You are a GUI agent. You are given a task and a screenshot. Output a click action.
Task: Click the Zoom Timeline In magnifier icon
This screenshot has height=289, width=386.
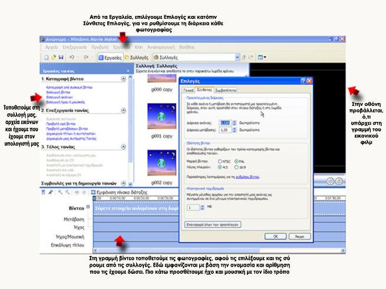point(60,192)
